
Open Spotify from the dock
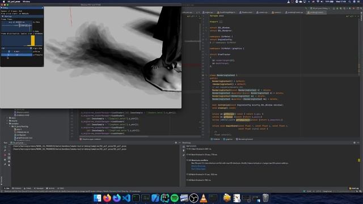(x=175, y=198)
